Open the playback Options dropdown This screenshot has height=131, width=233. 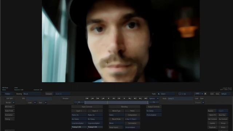click(x=154, y=99)
